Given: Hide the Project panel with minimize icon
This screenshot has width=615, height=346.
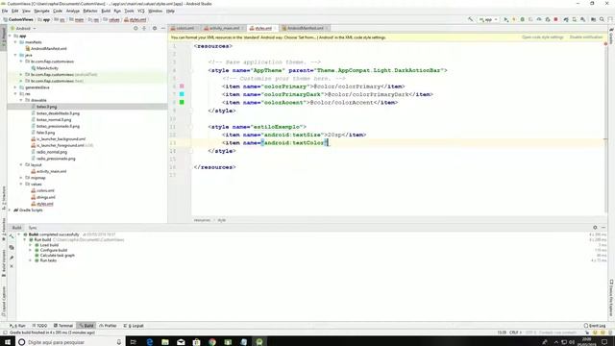Looking at the screenshot, I should click(163, 28).
